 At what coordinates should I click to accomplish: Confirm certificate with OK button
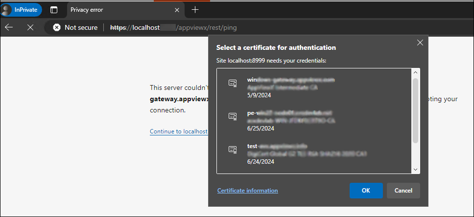pyautogui.click(x=366, y=191)
